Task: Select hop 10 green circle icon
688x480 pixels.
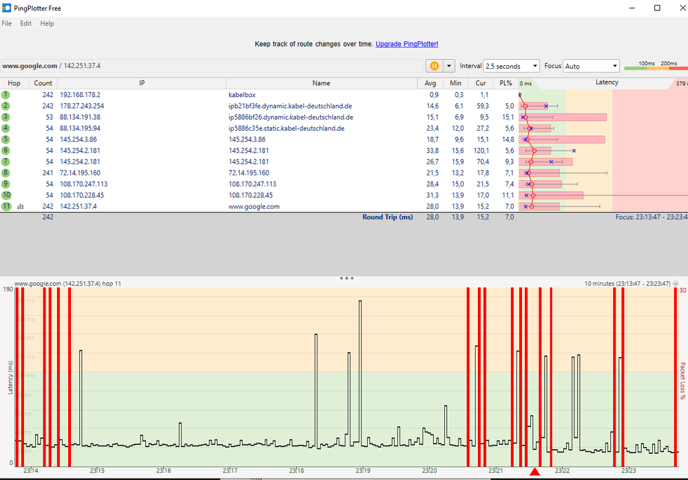Action: pyautogui.click(x=7, y=195)
